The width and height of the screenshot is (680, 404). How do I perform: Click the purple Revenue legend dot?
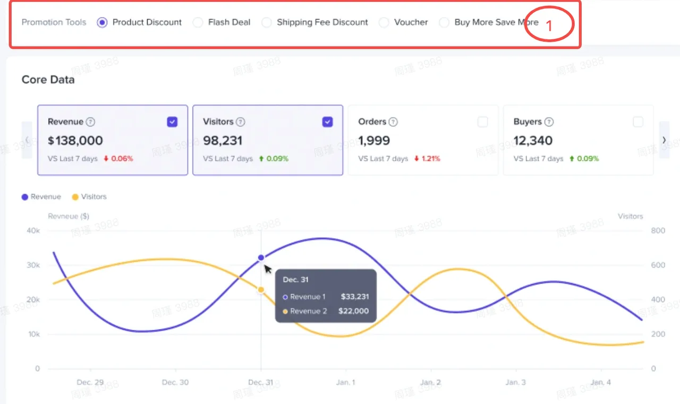pyautogui.click(x=25, y=197)
